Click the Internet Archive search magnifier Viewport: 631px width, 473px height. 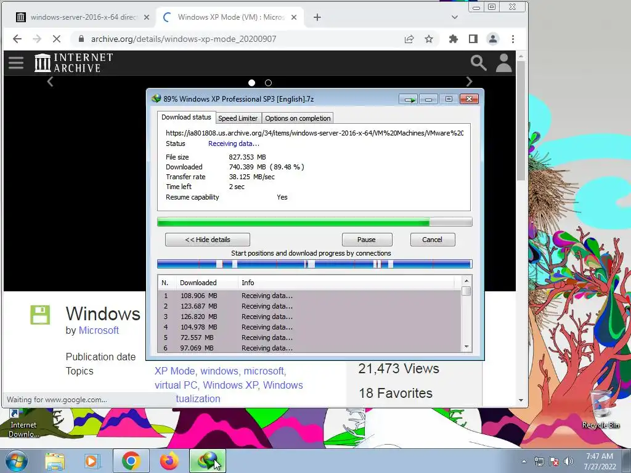478,63
